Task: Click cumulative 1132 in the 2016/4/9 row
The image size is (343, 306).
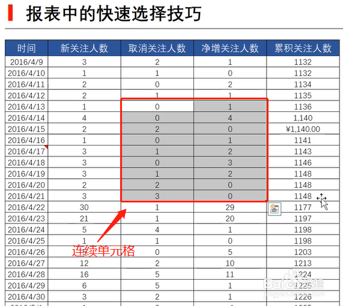Action: (x=303, y=62)
